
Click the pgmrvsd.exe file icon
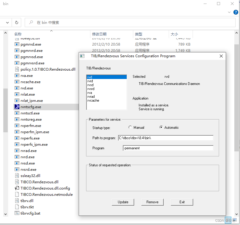pos(17,57)
